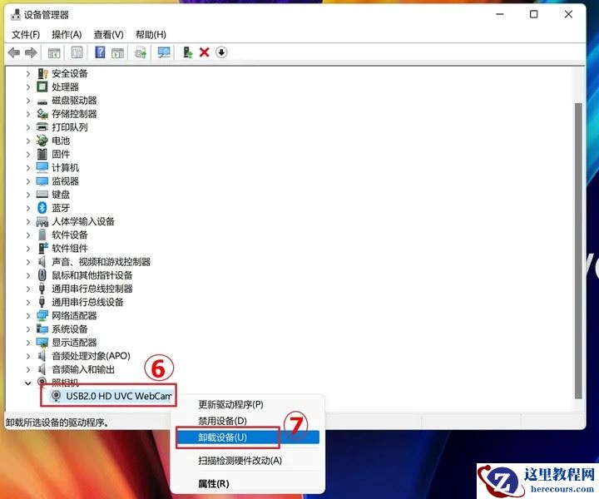599x499 pixels.
Task: Click the network icon next to 网络适配器
Action: pyautogui.click(x=42, y=315)
